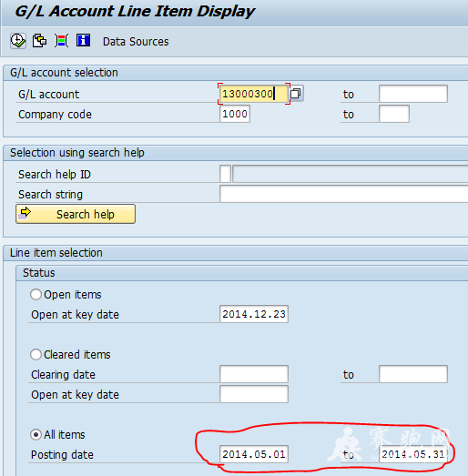Click the Open at key date 2014.12.23 field
The image size is (468, 476).
point(254,314)
